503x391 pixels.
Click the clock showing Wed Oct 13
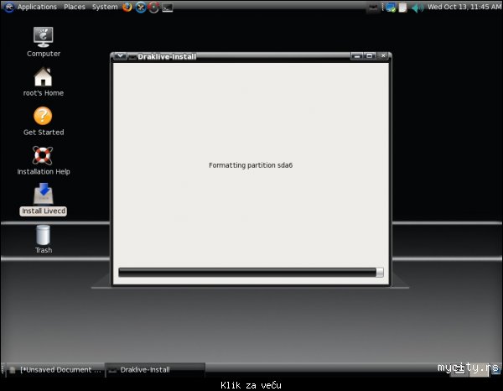point(464,7)
